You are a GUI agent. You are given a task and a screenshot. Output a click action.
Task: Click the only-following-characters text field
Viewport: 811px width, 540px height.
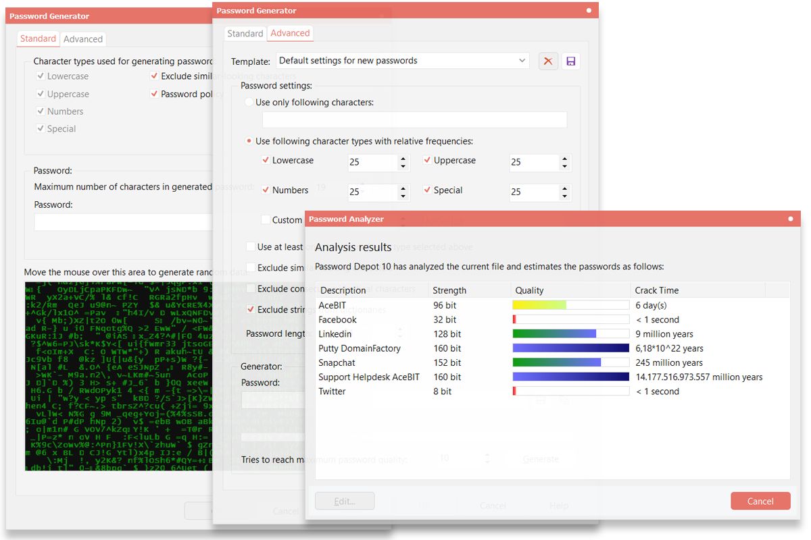click(414, 120)
